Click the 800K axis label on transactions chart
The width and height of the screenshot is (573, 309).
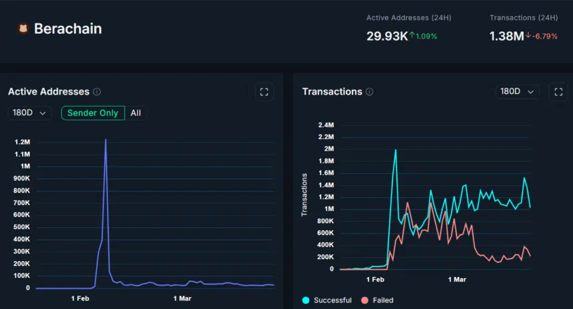tap(325, 221)
